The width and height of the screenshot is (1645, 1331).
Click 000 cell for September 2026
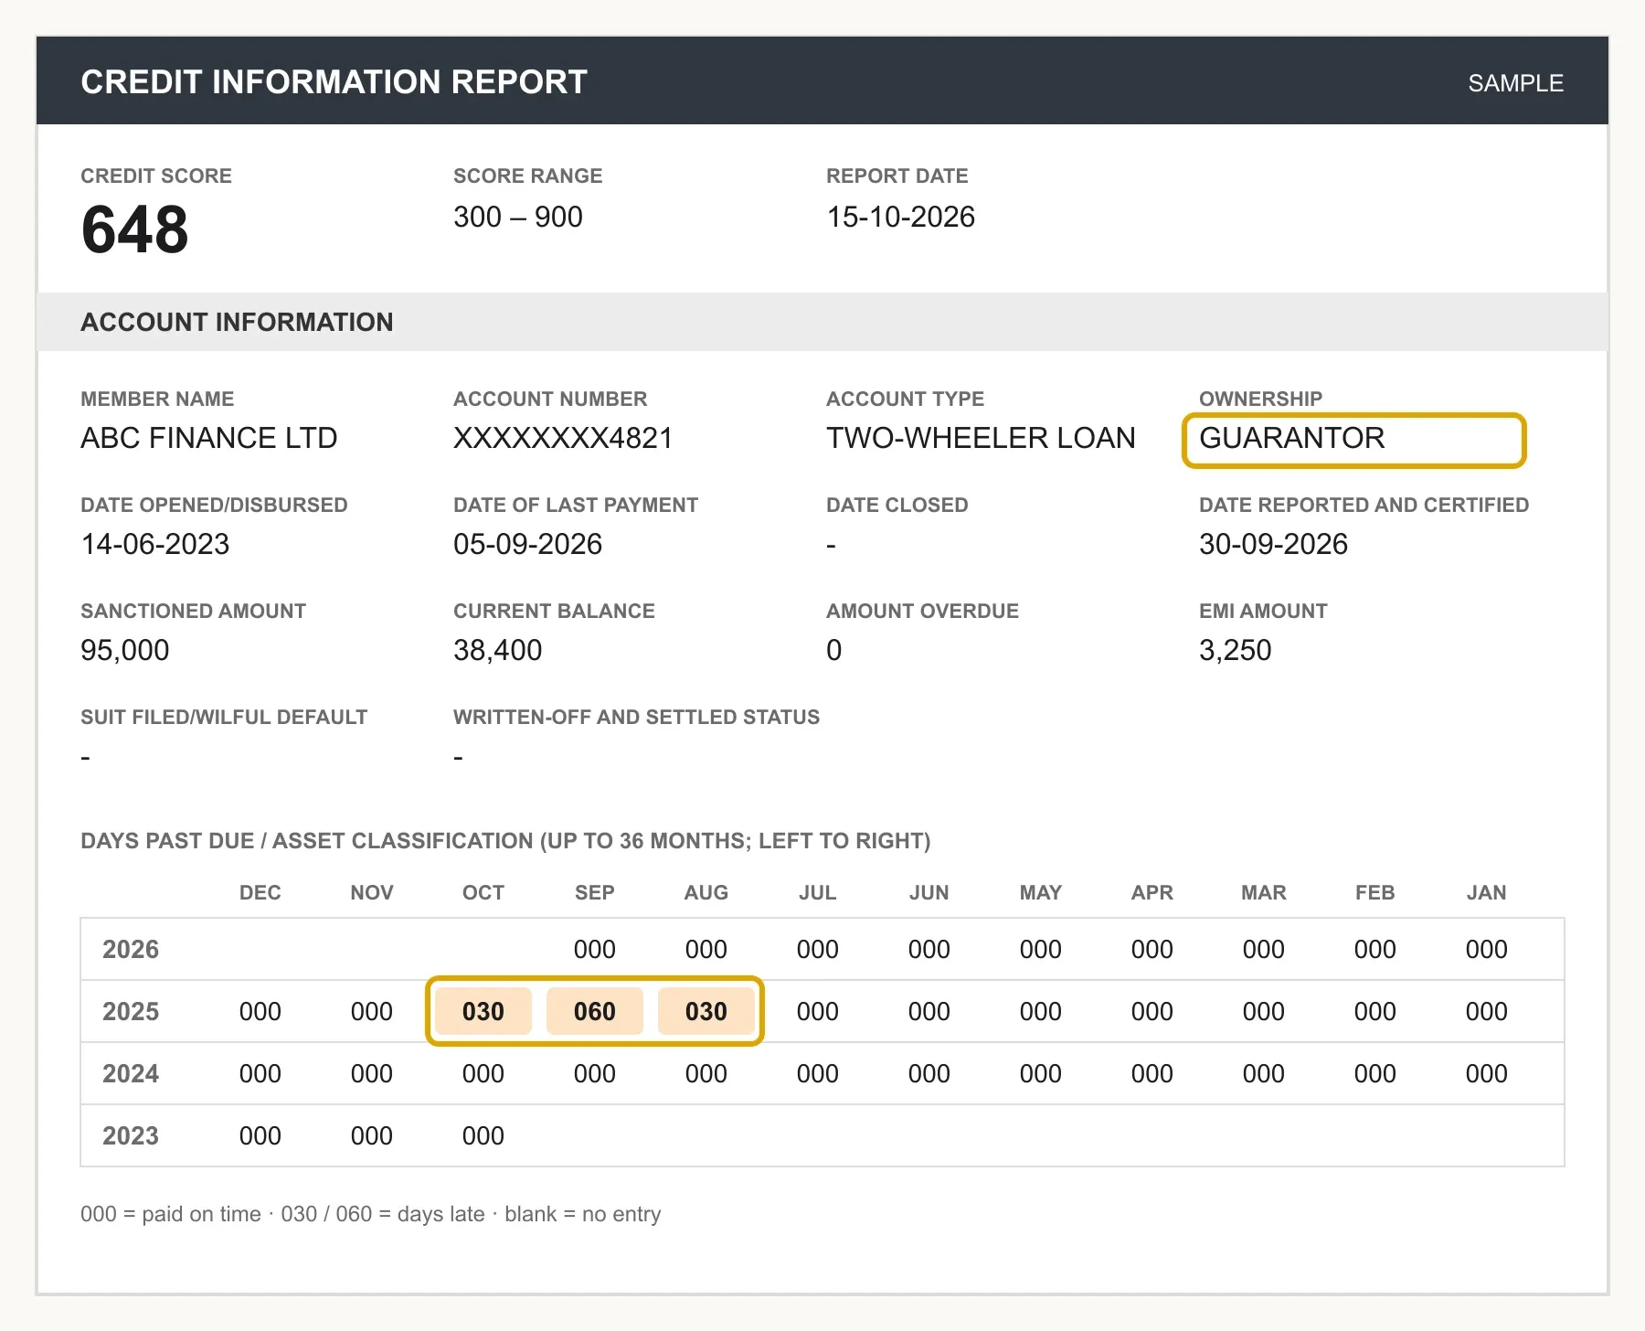595,949
